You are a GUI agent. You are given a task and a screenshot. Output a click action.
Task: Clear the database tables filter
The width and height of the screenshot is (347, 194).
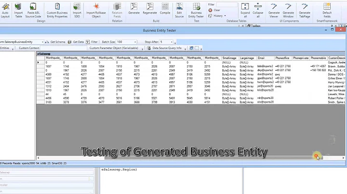point(214,10)
